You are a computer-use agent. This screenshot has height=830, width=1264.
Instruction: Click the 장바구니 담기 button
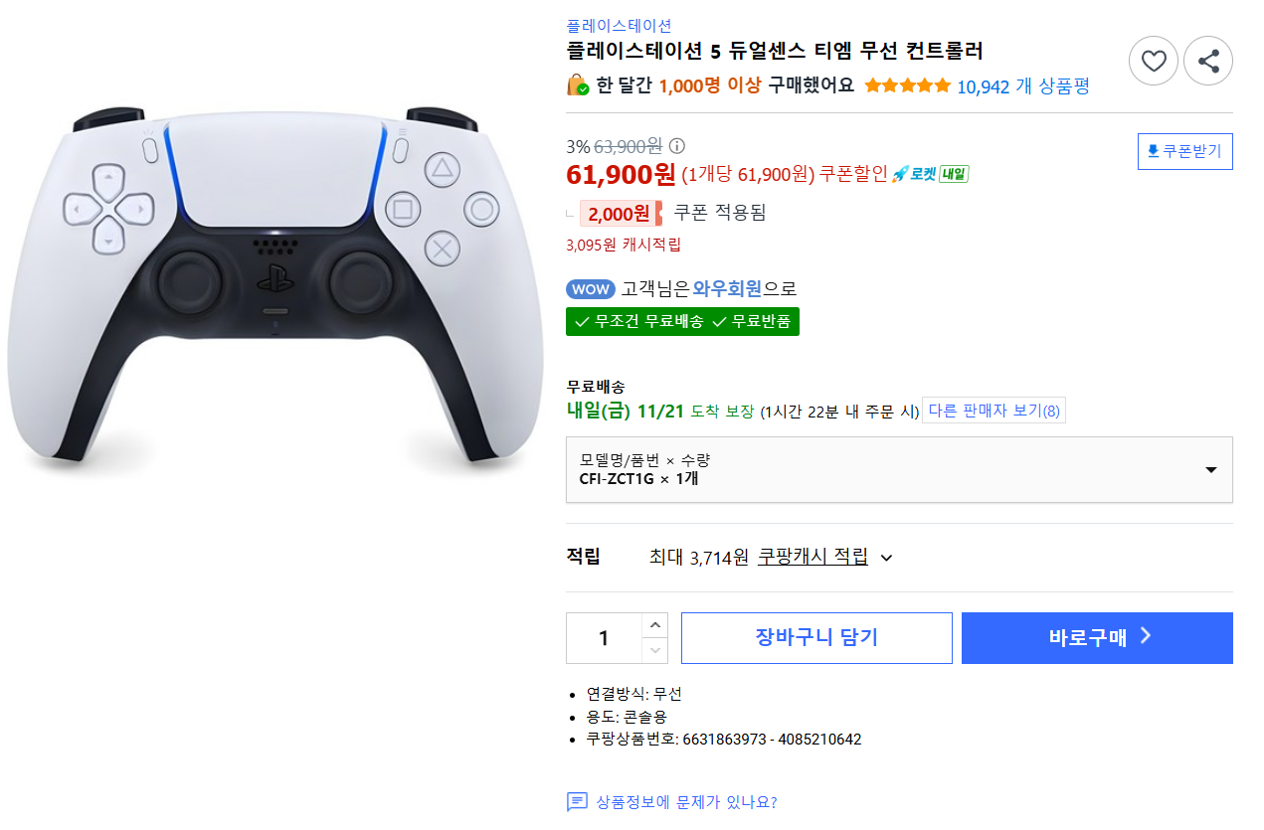tap(815, 637)
